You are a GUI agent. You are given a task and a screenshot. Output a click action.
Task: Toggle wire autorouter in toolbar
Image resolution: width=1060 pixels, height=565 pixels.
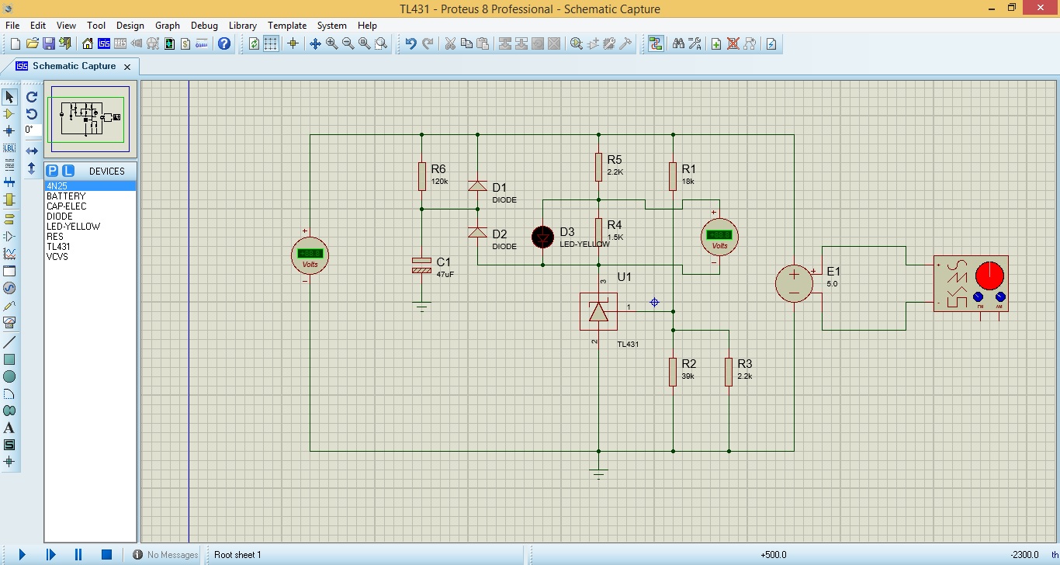pos(656,44)
